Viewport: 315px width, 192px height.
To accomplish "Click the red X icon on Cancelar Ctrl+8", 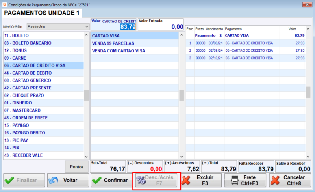I will pyautogui.click(x=275, y=180).
